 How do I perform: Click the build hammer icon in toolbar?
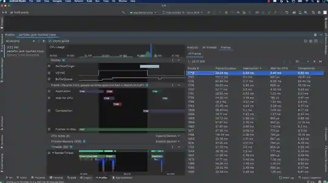(x=123, y=12)
